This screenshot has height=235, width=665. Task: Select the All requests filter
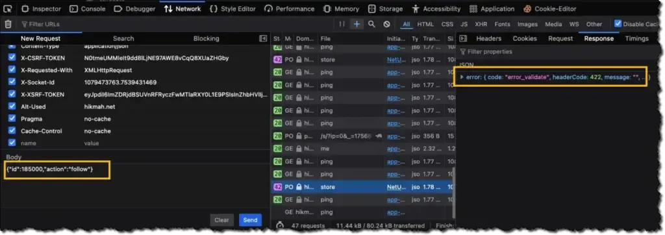[x=407, y=24]
